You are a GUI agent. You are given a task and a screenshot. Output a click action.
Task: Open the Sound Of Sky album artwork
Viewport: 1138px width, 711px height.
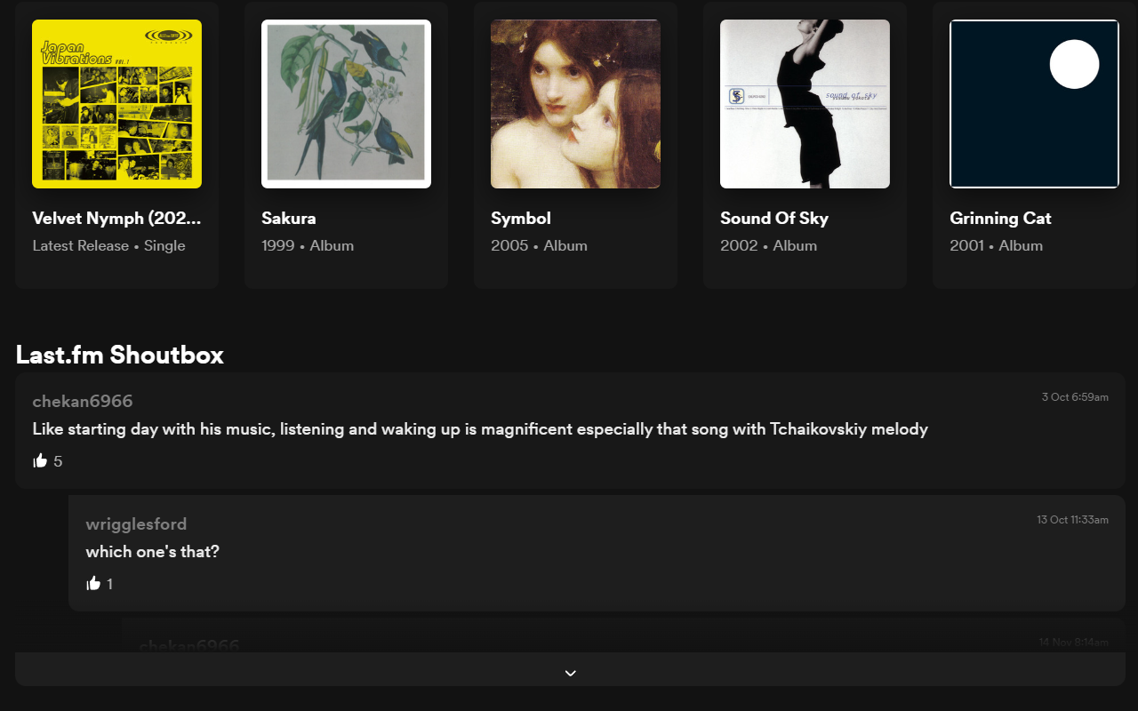(x=805, y=103)
